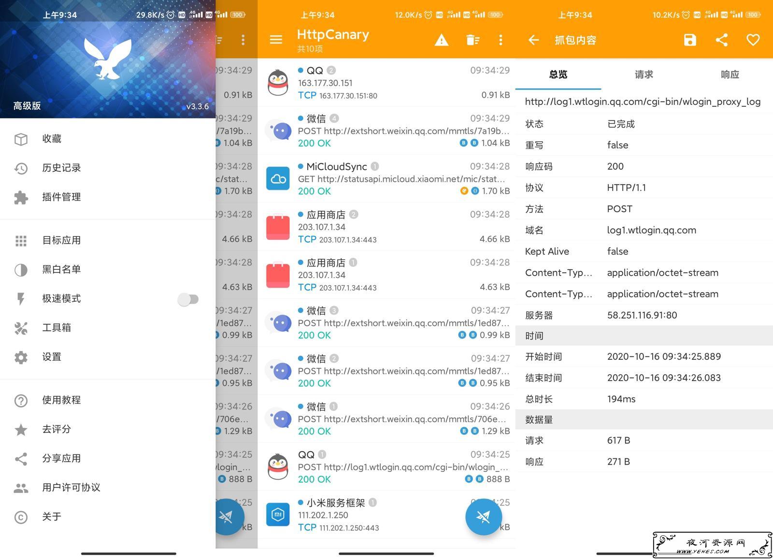Click the 分享应用 share icon in drawer
Image resolution: width=773 pixels, height=559 pixels.
coord(21,459)
